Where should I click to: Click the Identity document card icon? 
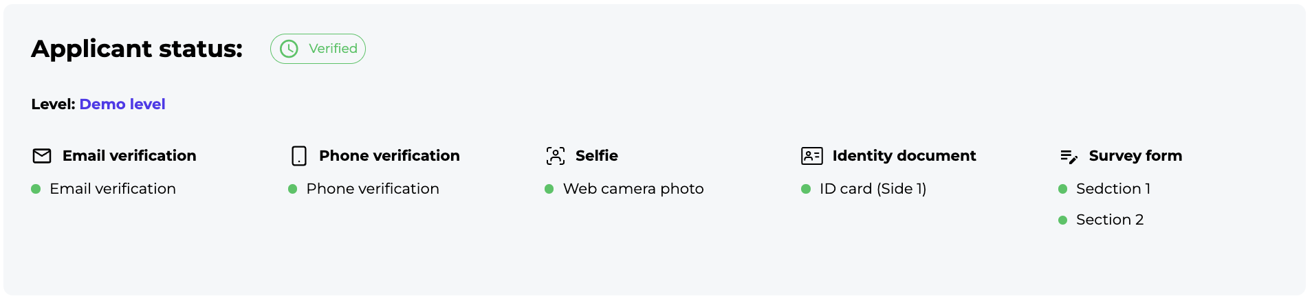point(811,156)
